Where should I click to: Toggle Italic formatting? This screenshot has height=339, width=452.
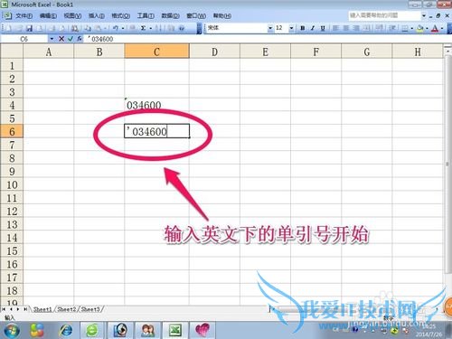313,28
